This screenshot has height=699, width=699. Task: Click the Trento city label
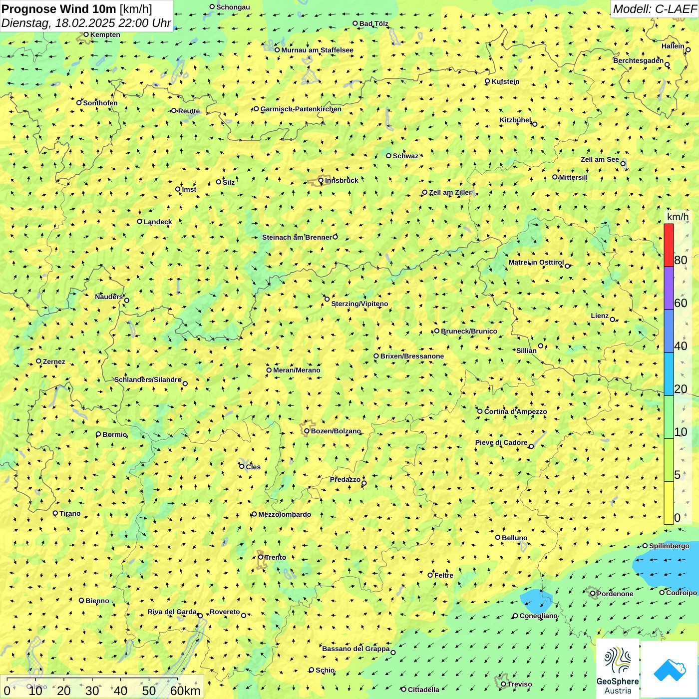click(x=276, y=557)
